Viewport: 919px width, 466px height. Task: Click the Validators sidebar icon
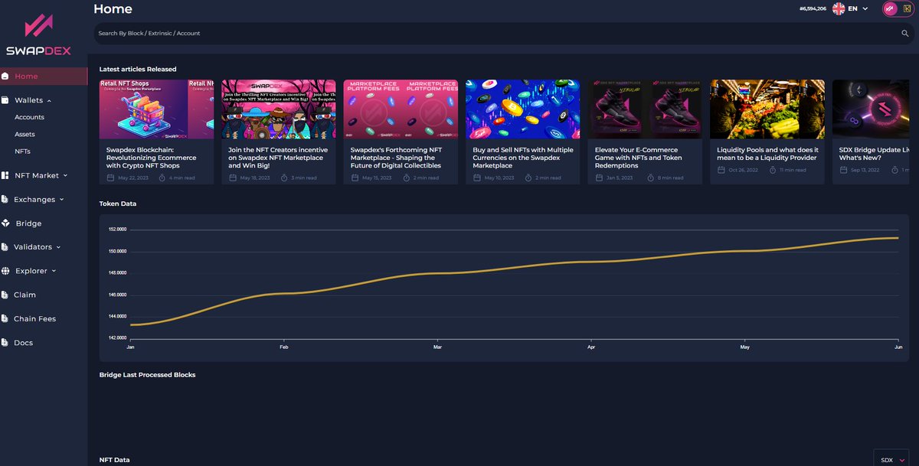[5, 247]
